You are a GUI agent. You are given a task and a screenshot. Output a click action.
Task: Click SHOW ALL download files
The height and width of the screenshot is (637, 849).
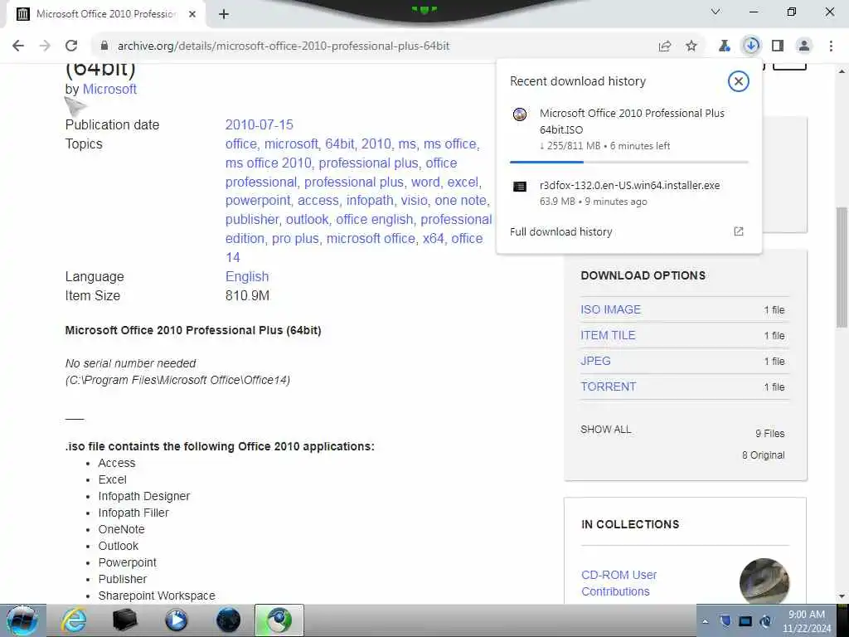pyautogui.click(x=605, y=430)
